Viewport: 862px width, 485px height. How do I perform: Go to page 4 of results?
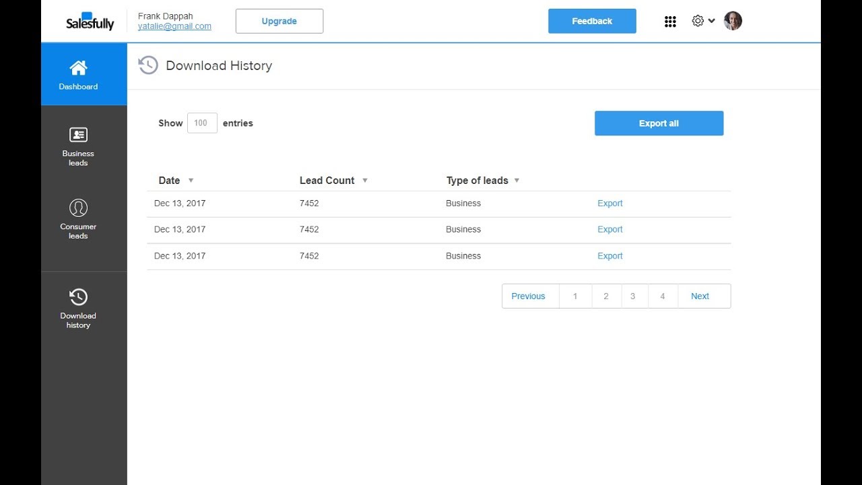pos(663,296)
